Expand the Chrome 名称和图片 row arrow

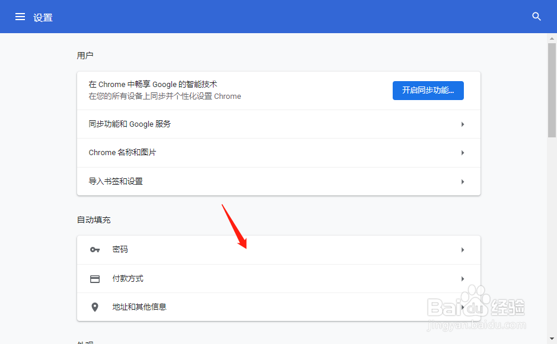(463, 153)
